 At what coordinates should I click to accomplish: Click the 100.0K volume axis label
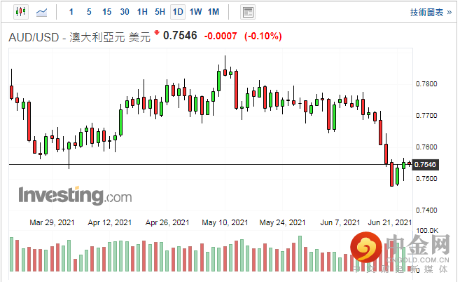427,231
